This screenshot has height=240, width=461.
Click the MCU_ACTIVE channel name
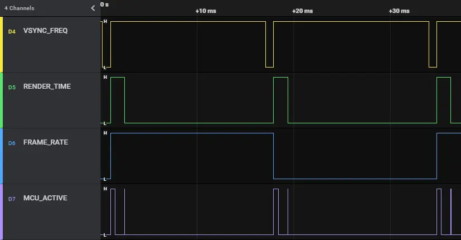click(45, 198)
